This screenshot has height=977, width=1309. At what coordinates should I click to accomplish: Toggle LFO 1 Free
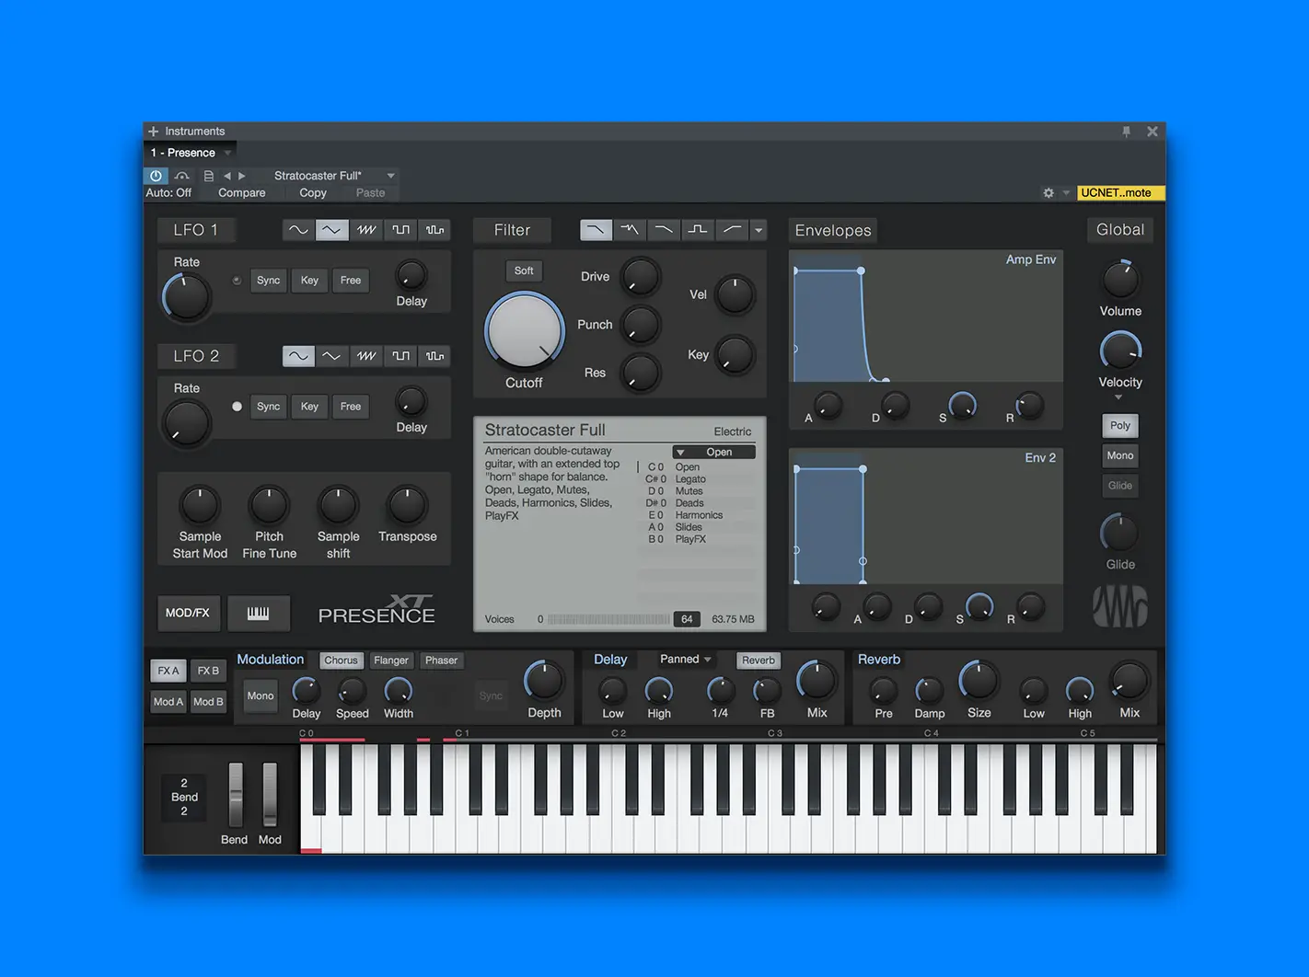pos(351,281)
